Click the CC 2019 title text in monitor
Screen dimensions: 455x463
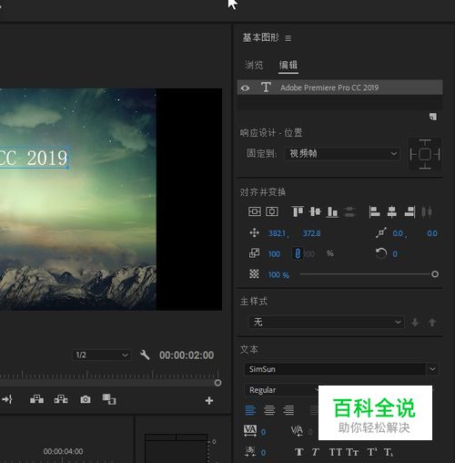[x=34, y=158]
